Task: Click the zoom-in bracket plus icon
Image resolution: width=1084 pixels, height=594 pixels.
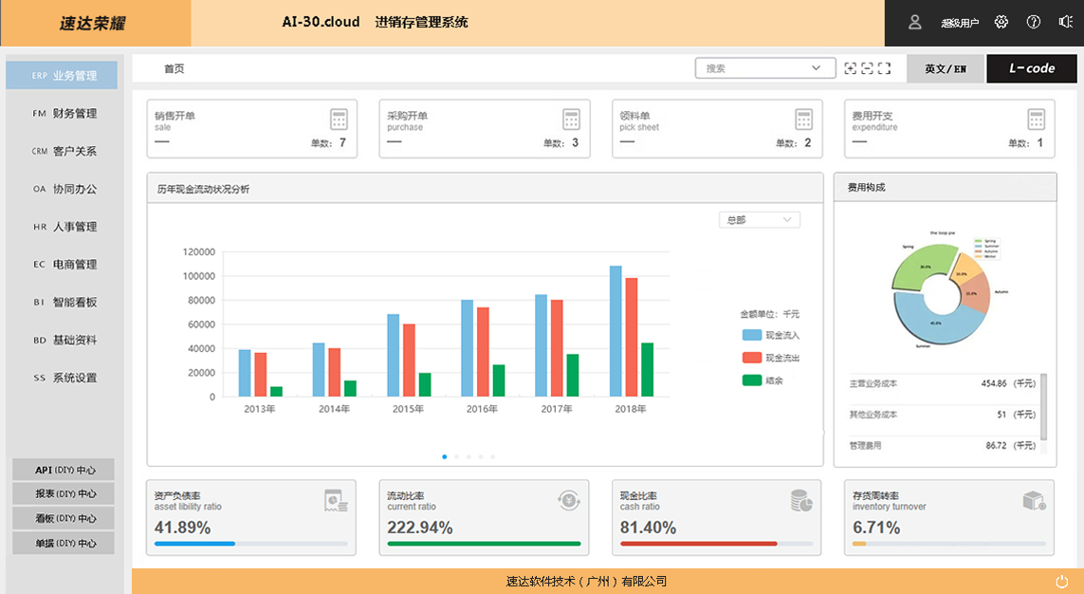Action: point(850,68)
